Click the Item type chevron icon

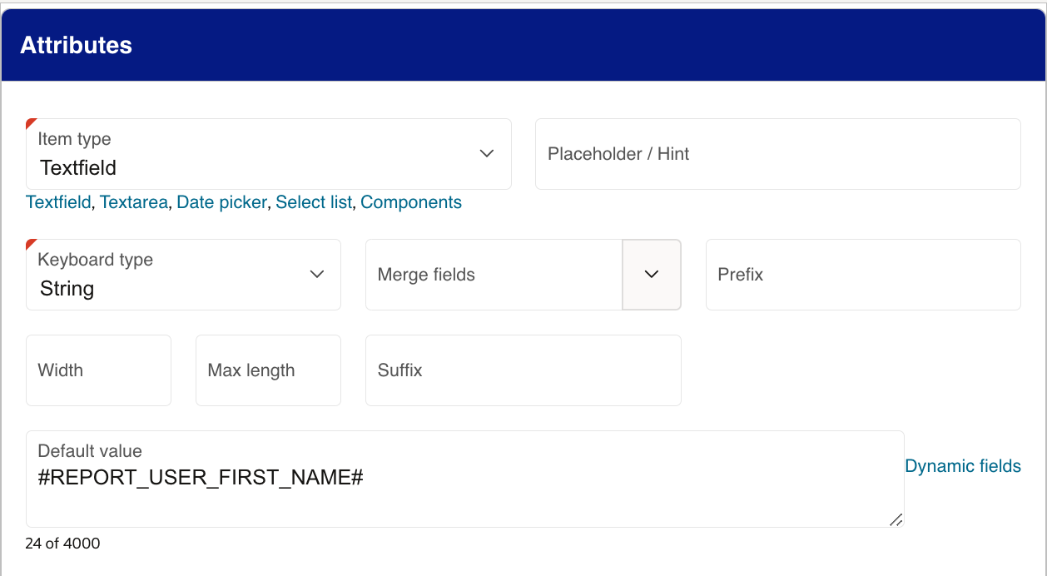[486, 154]
